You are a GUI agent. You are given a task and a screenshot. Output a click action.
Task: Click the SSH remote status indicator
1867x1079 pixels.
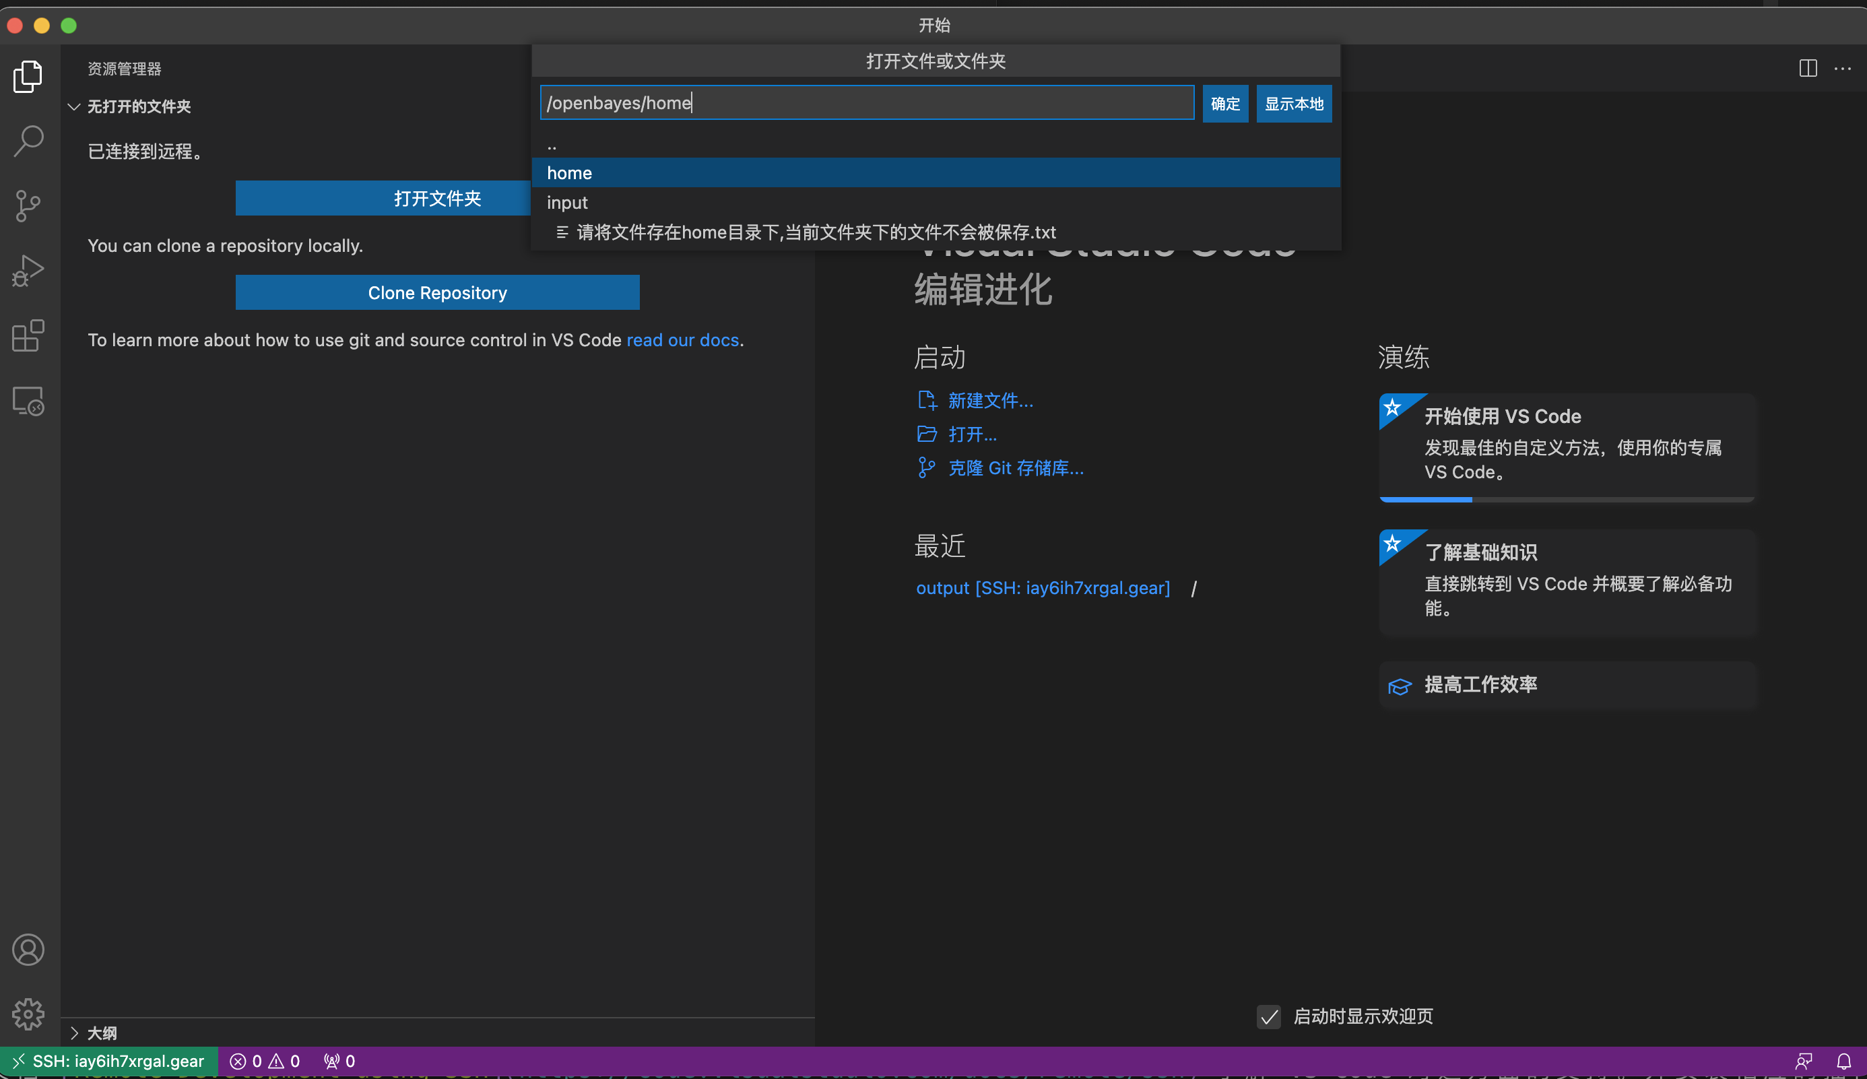109,1061
